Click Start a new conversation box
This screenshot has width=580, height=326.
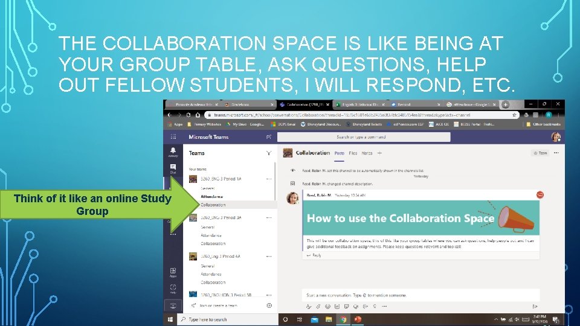[421, 295]
